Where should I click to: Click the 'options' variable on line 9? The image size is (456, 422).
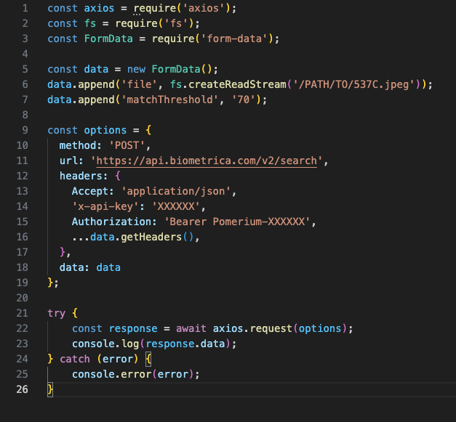pos(105,130)
